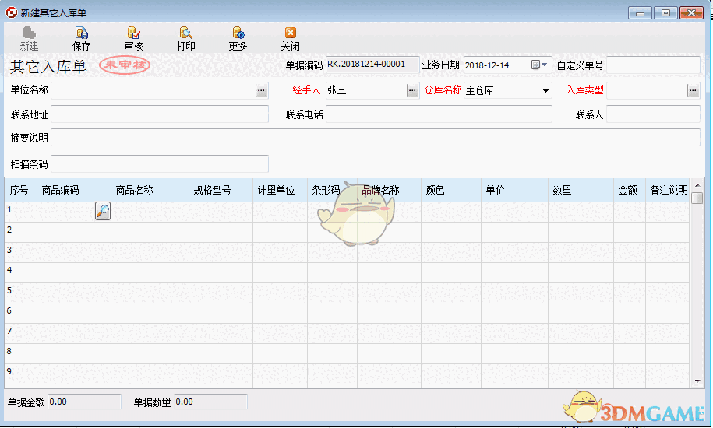
Task: Click the 数量 column header
Action: coord(581,190)
